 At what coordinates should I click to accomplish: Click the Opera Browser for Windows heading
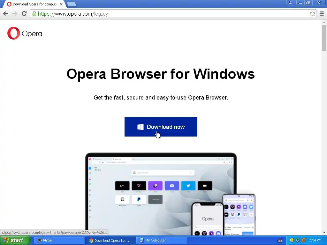[161, 74]
